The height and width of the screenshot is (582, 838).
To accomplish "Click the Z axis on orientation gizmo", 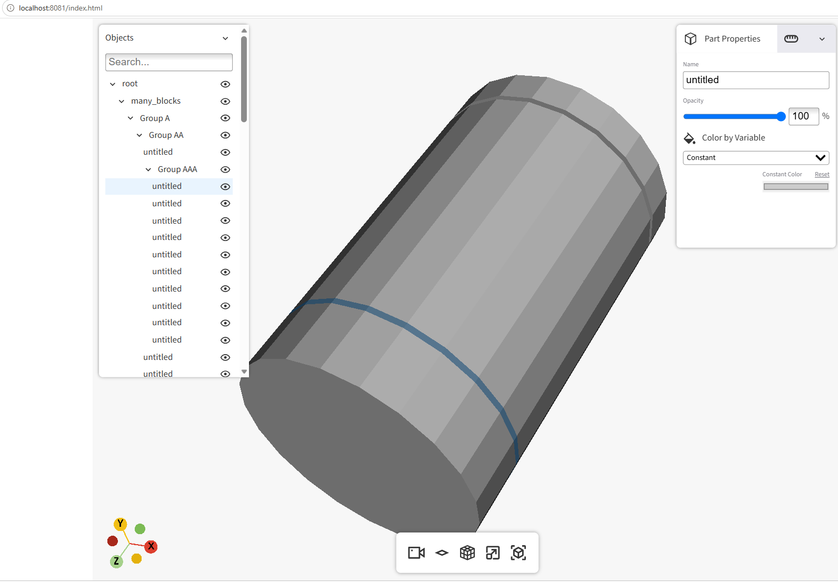I will [x=116, y=561].
